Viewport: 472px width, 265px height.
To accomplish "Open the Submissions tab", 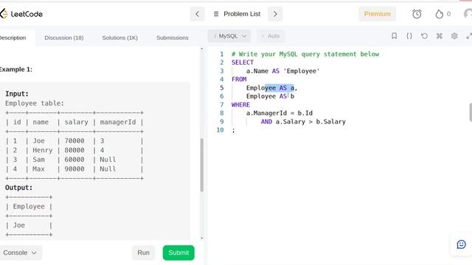I will coord(173,38).
